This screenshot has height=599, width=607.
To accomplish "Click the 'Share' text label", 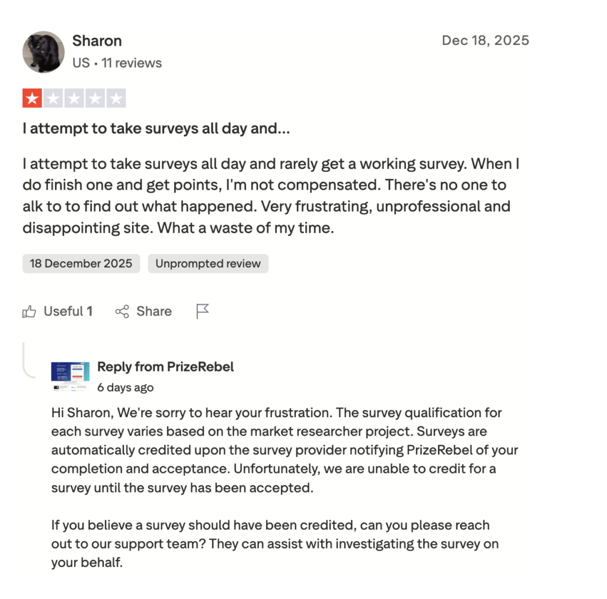I will pyautogui.click(x=153, y=311).
